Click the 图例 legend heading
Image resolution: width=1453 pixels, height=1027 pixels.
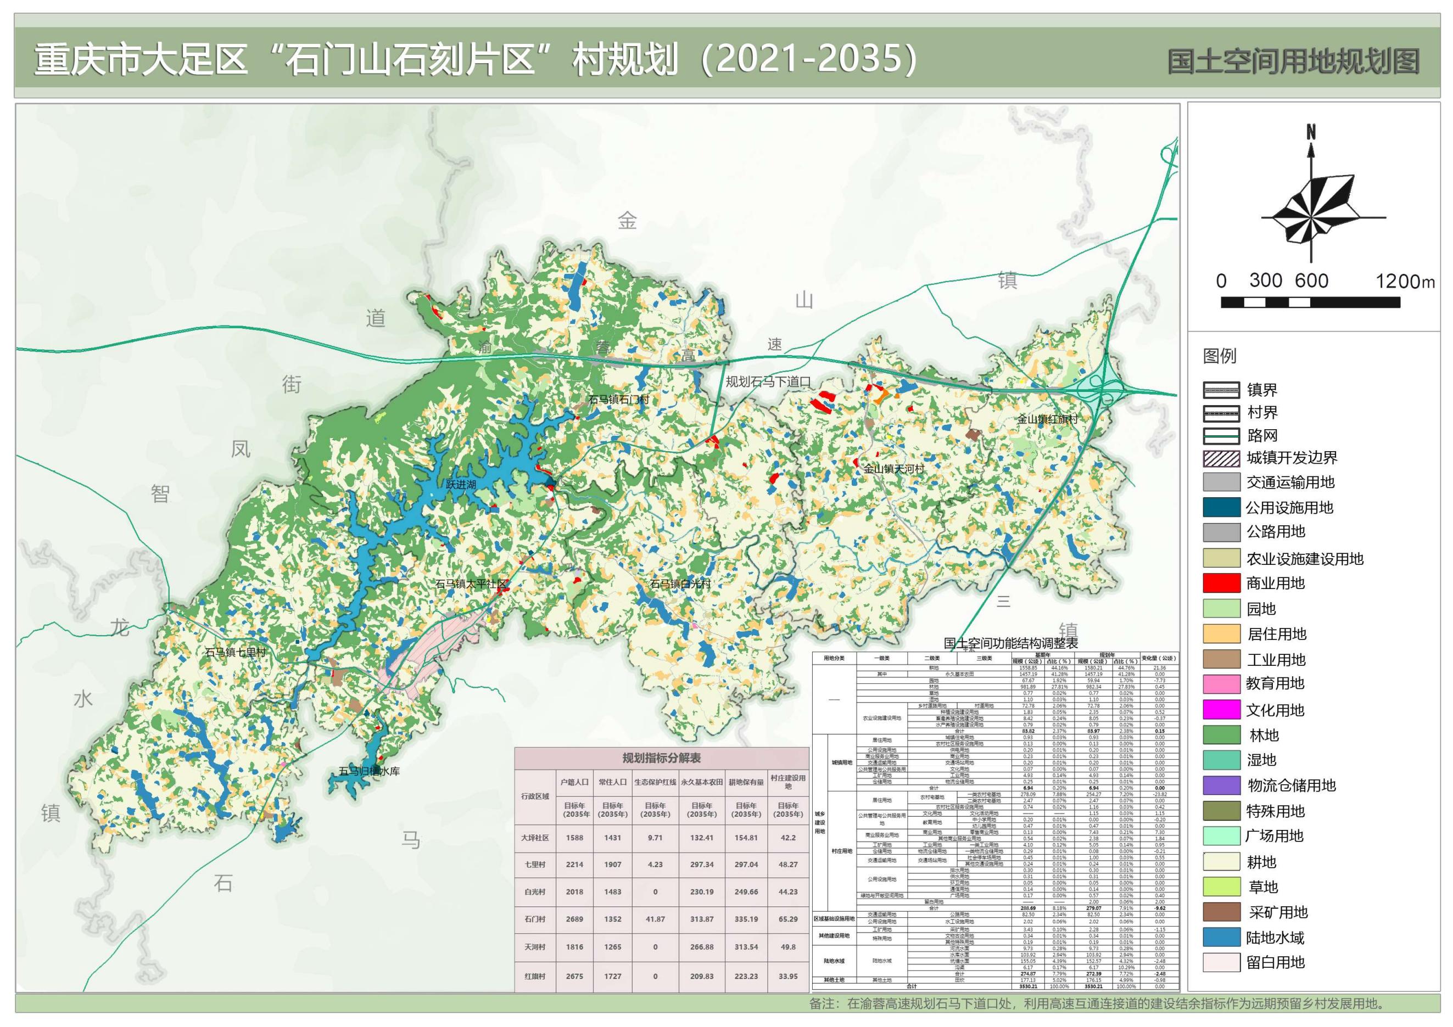pyautogui.click(x=1219, y=356)
